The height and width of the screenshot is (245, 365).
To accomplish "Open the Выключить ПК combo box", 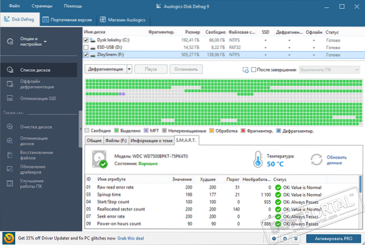I will 329,69.
